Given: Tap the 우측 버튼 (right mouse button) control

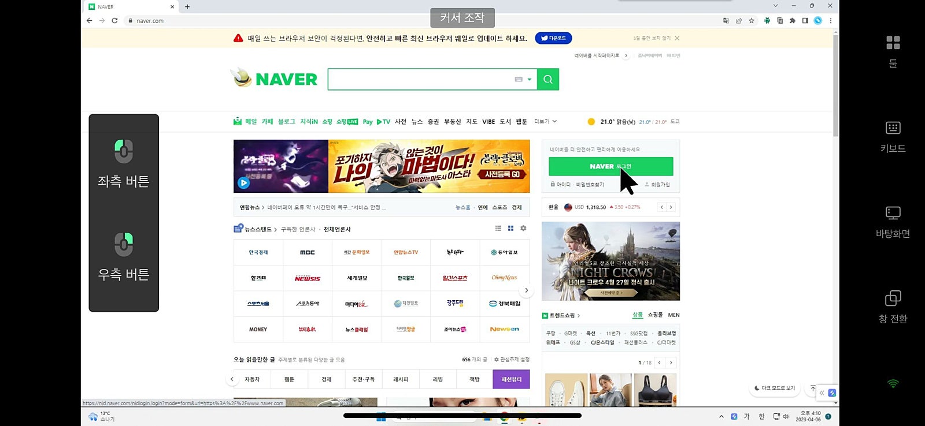Looking at the screenshot, I should [x=124, y=257].
